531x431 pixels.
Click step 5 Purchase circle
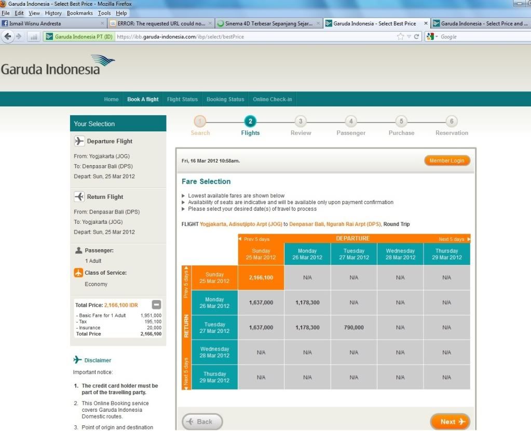click(x=401, y=121)
